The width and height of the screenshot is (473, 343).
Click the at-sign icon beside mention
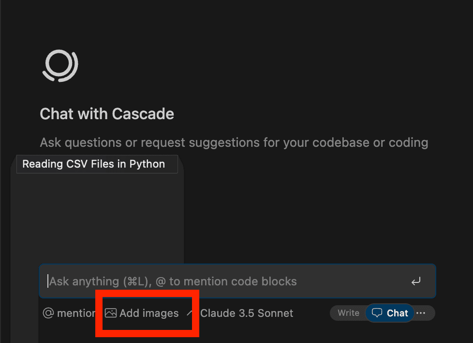[48, 313]
